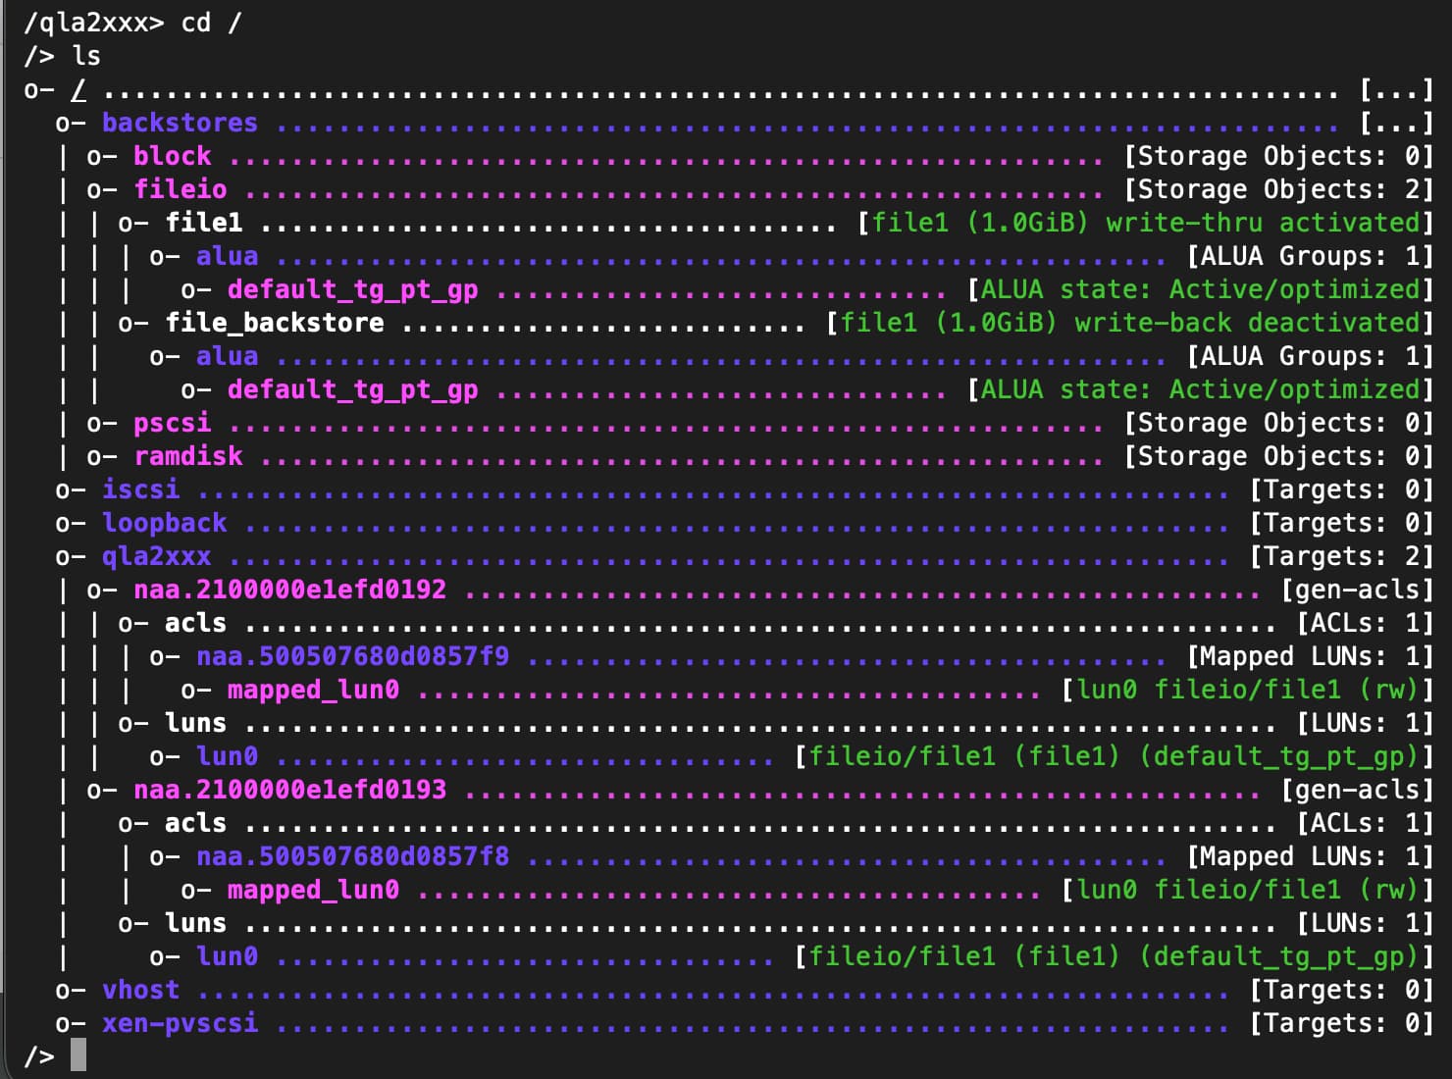
Task: Click the backstores tree node
Action: pyautogui.click(x=180, y=123)
